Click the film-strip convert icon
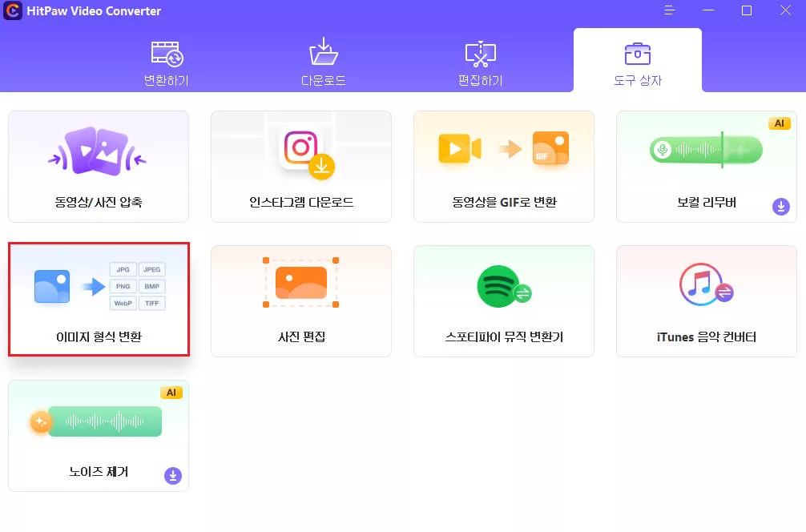The image size is (806, 532). tap(167, 54)
